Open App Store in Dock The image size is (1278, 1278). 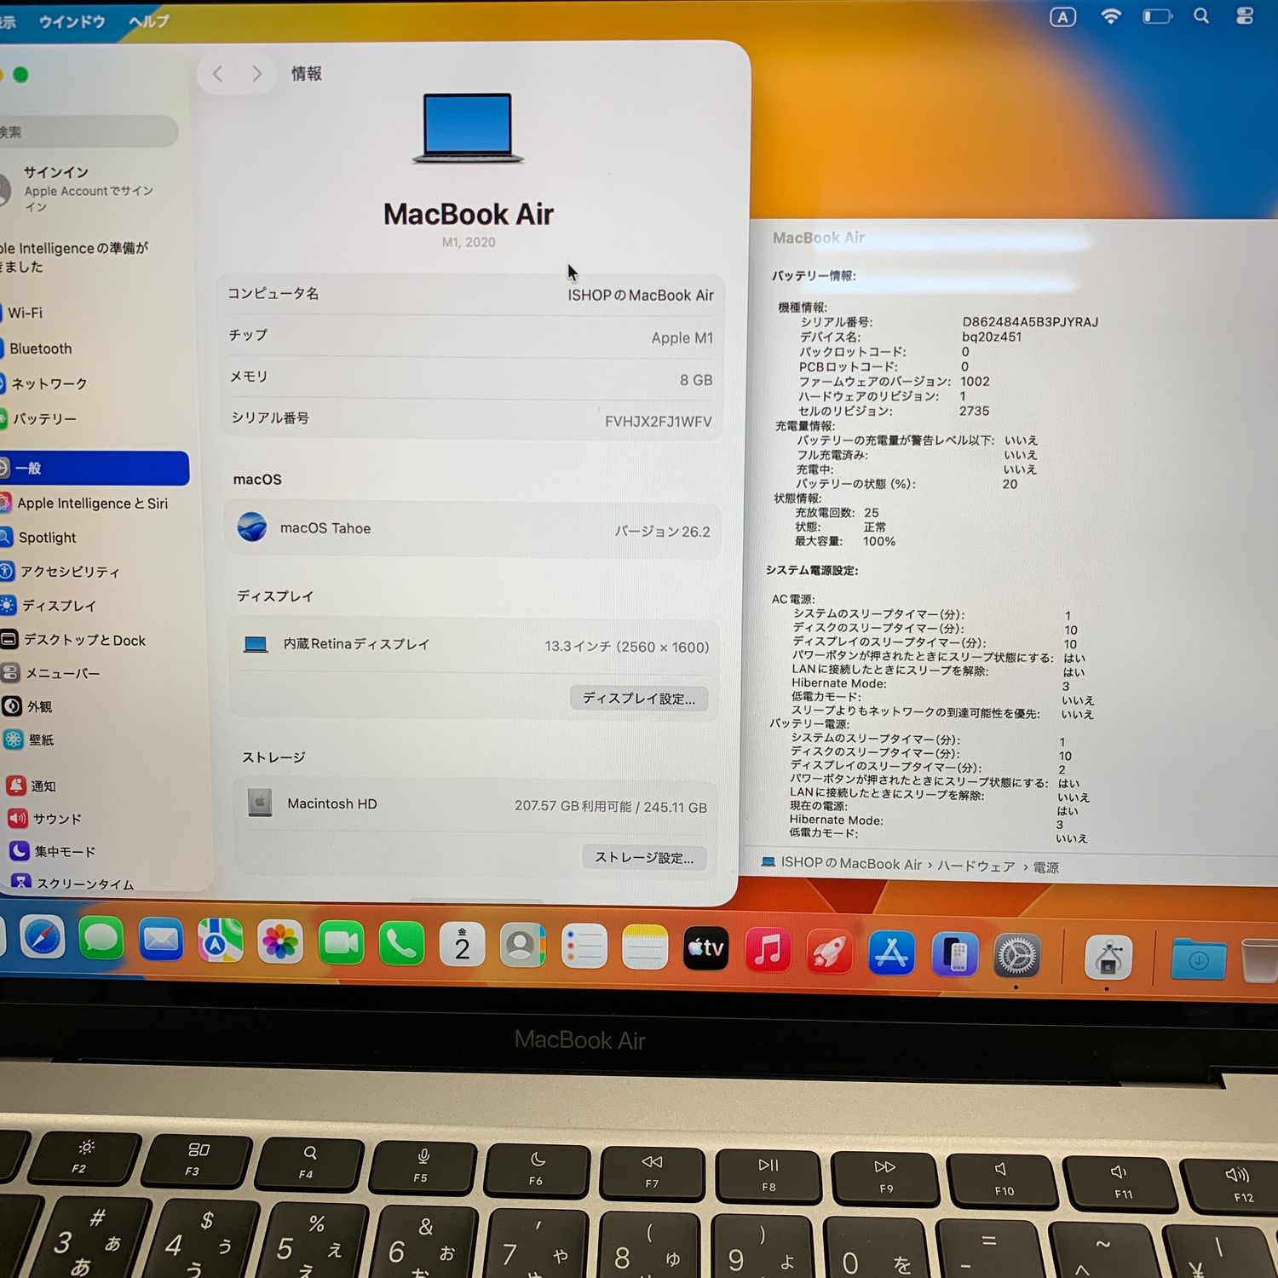(891, 953)
